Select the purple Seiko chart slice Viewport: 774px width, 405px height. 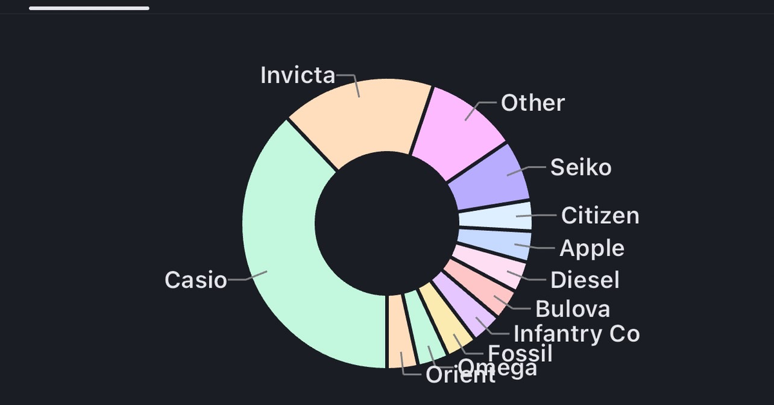(x=490, y=177)
